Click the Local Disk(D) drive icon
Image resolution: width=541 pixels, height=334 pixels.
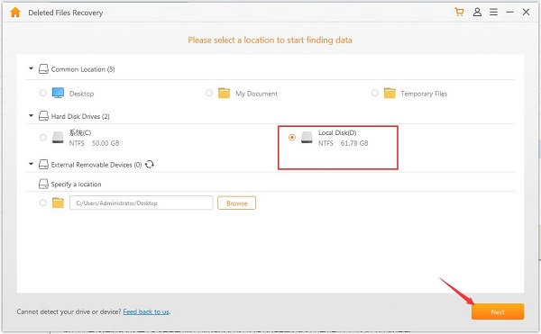click(307, 138)
